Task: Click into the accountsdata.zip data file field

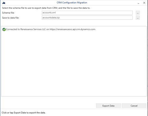Action: tap(87, 18)
